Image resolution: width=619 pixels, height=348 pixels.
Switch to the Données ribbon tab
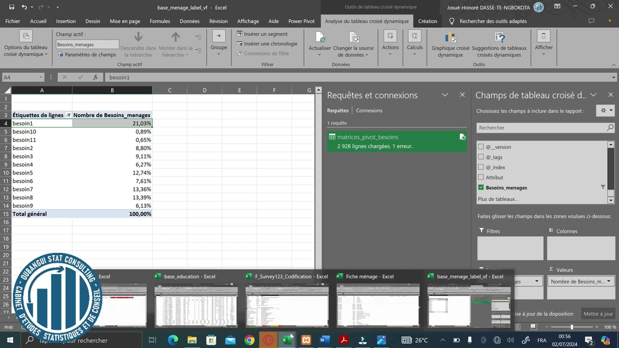190,21
